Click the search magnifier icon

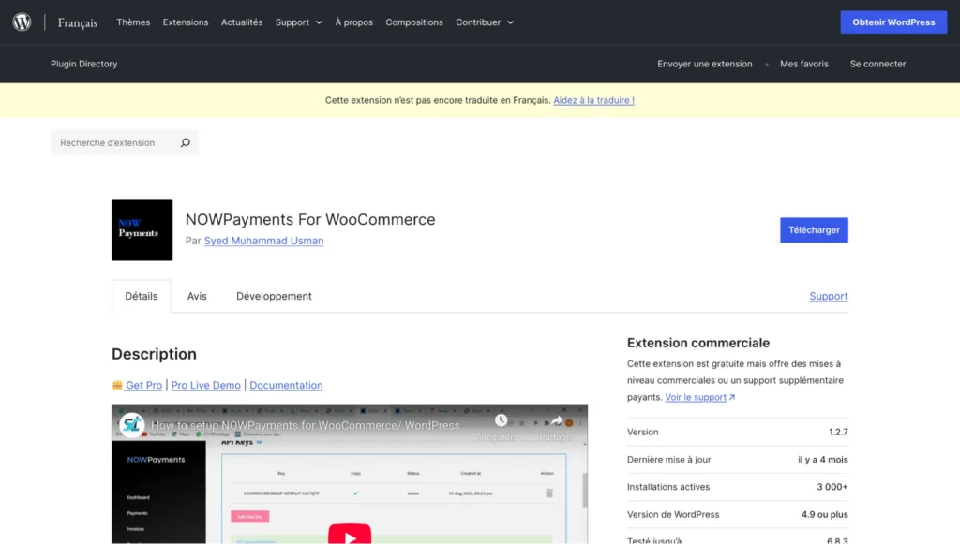[x=185, y=142]
